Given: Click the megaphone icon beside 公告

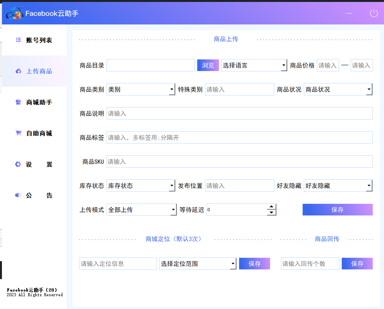Looking at the screenshot, I should (x=18, y=195).
